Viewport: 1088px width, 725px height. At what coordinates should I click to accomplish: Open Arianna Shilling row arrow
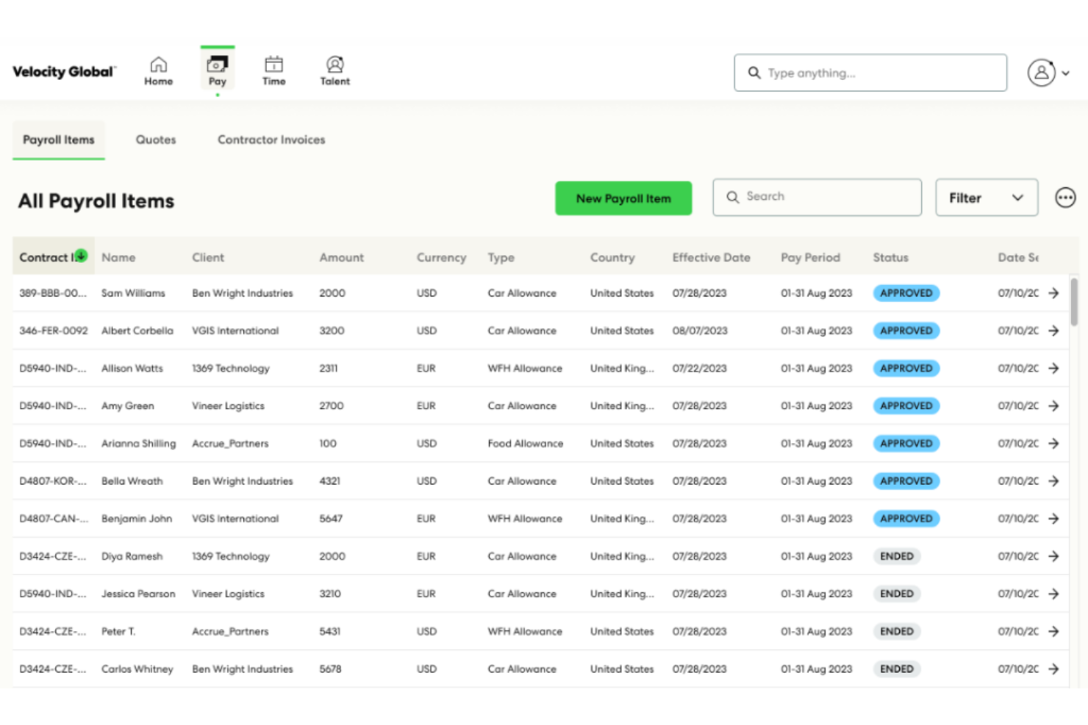pos(1053,444)
